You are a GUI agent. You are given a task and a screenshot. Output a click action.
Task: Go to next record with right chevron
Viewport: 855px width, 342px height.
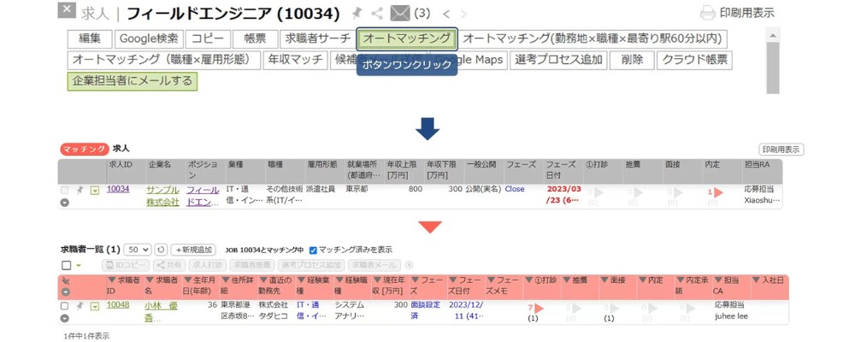pyautogui.click(x=463, y=14)
